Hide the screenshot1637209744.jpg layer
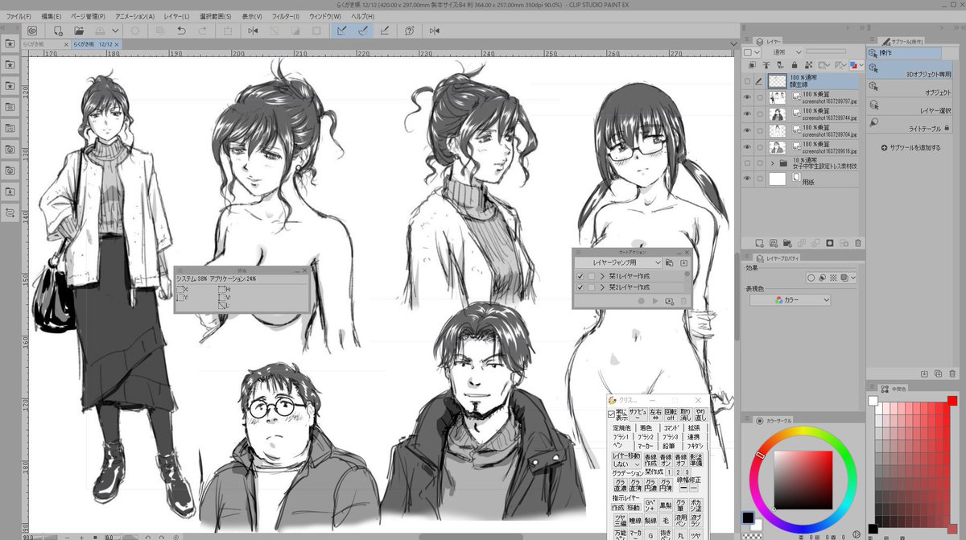Image resolution: width=966 pixels, height=540 pixels. pyautogui.click(x=748, y=113)
